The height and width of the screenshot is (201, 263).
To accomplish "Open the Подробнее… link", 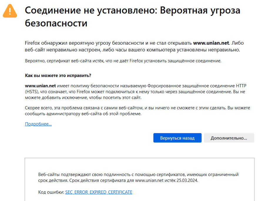I will click(x=38, y=124).
